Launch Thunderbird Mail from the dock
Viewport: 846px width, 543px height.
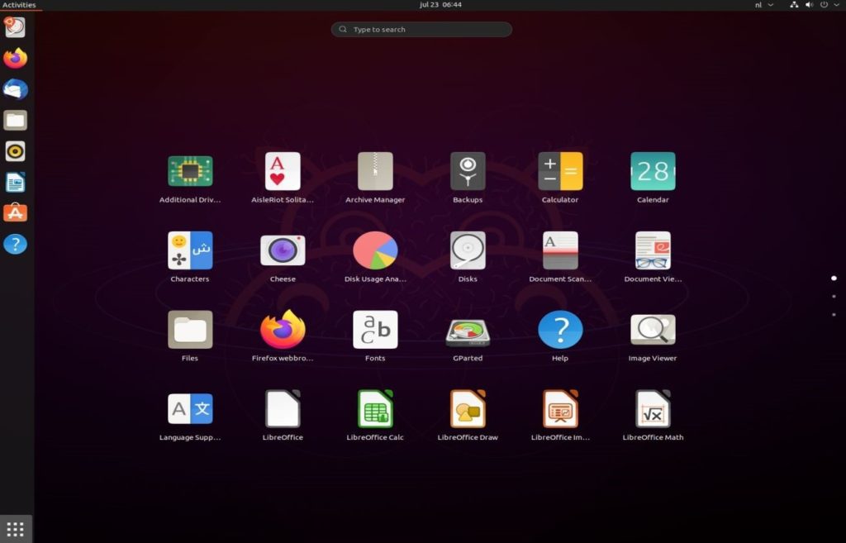pos(15,89)
